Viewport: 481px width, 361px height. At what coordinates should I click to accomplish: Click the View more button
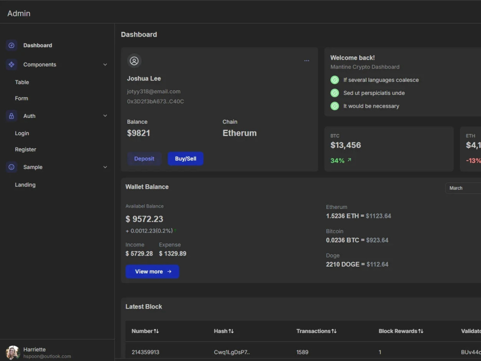point(152,271)
